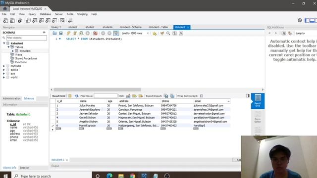The width and height of the screenshot is (317, 178).
Task: Open the Scripting menu
Action: (x=82, y=14)
